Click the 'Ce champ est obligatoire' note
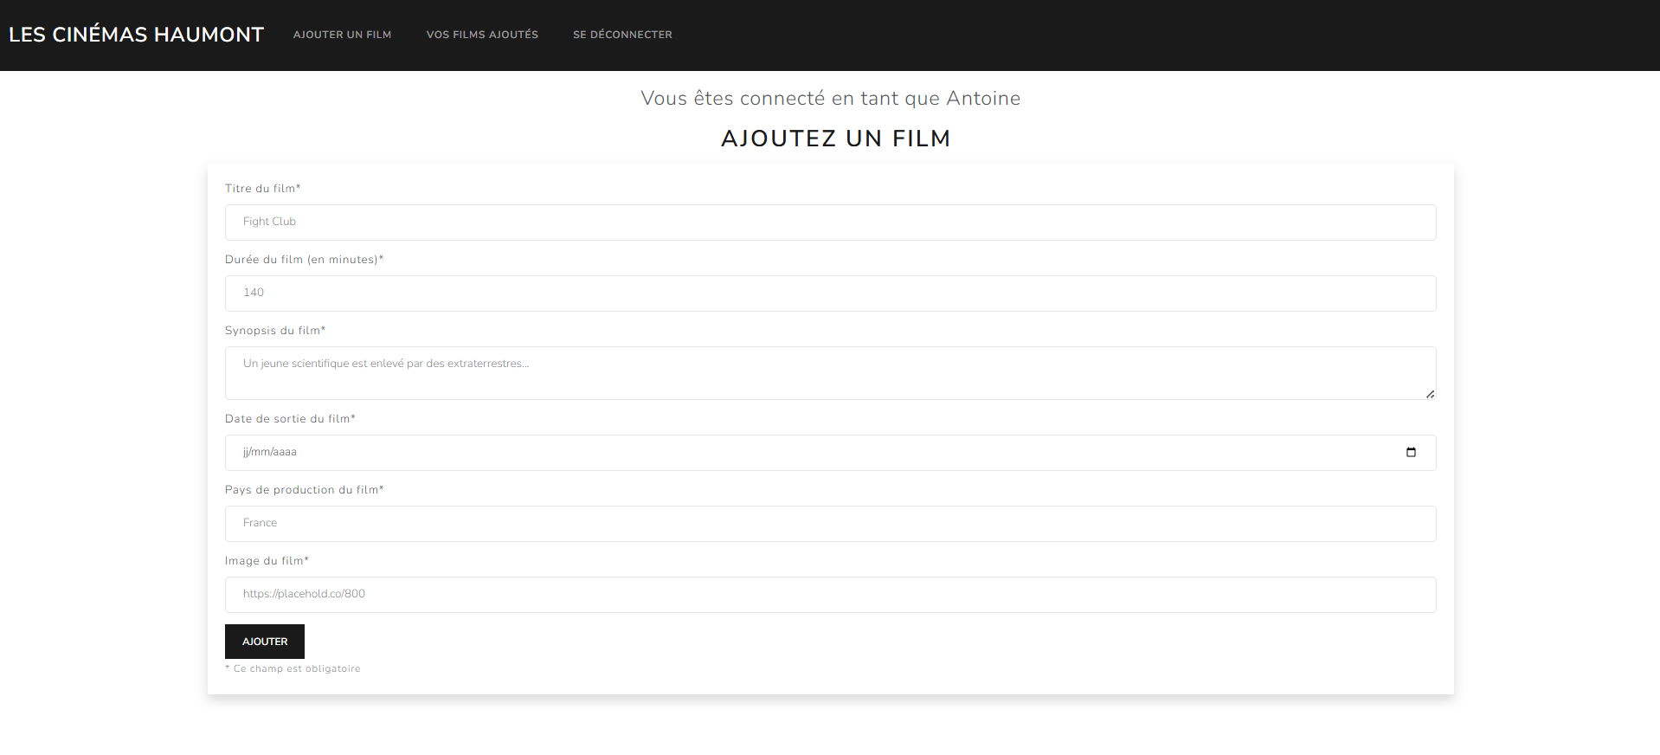Viewport: 1660px width, 755px height. [296, 668]
